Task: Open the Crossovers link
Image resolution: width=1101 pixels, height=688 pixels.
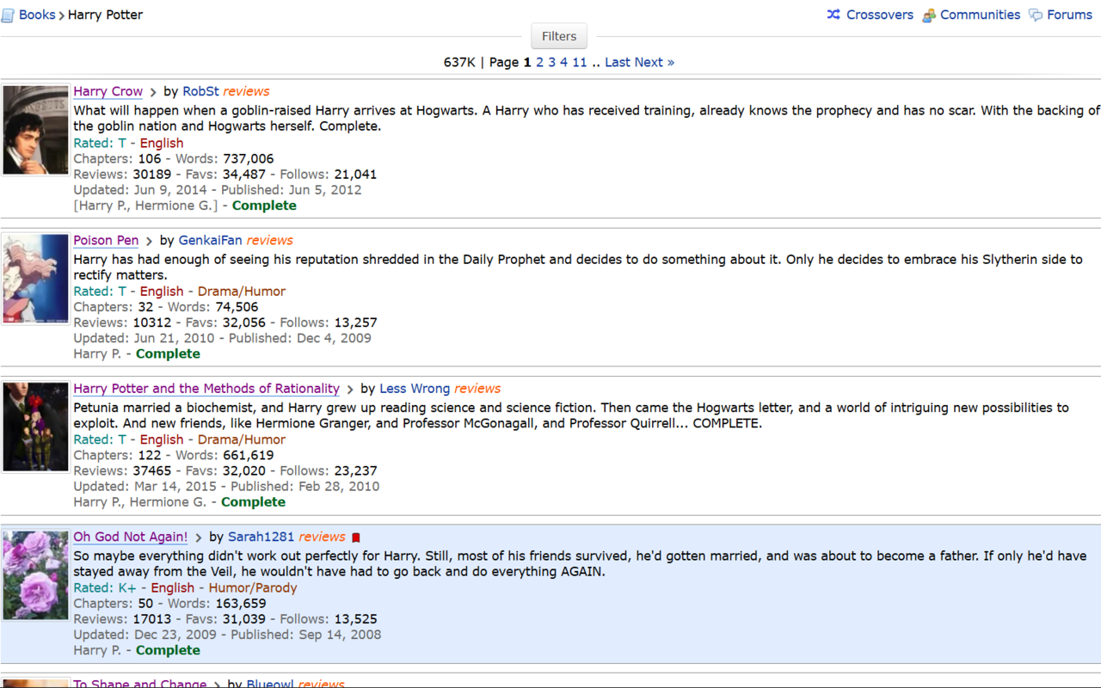Action: coord(880,15)
